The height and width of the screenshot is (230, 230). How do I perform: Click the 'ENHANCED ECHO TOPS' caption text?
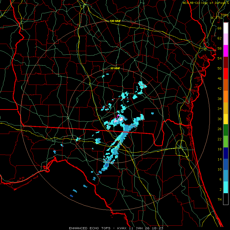pyautogui.click(x=90, y=228)
